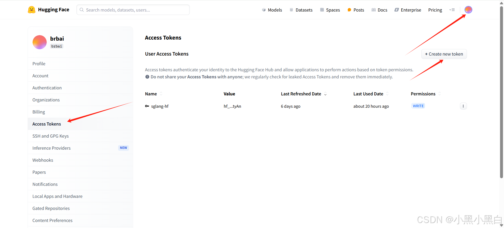This screenshot has width=504, height=228.
Task: Click the warning info icon before 'Do not share'
Action: (147, 77)
